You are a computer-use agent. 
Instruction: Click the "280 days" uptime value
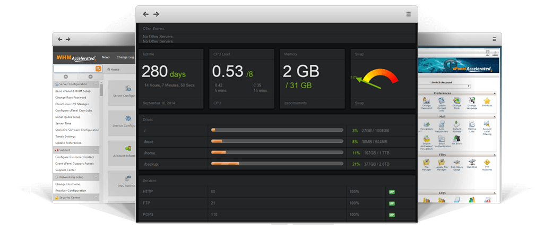coord(163,72)
